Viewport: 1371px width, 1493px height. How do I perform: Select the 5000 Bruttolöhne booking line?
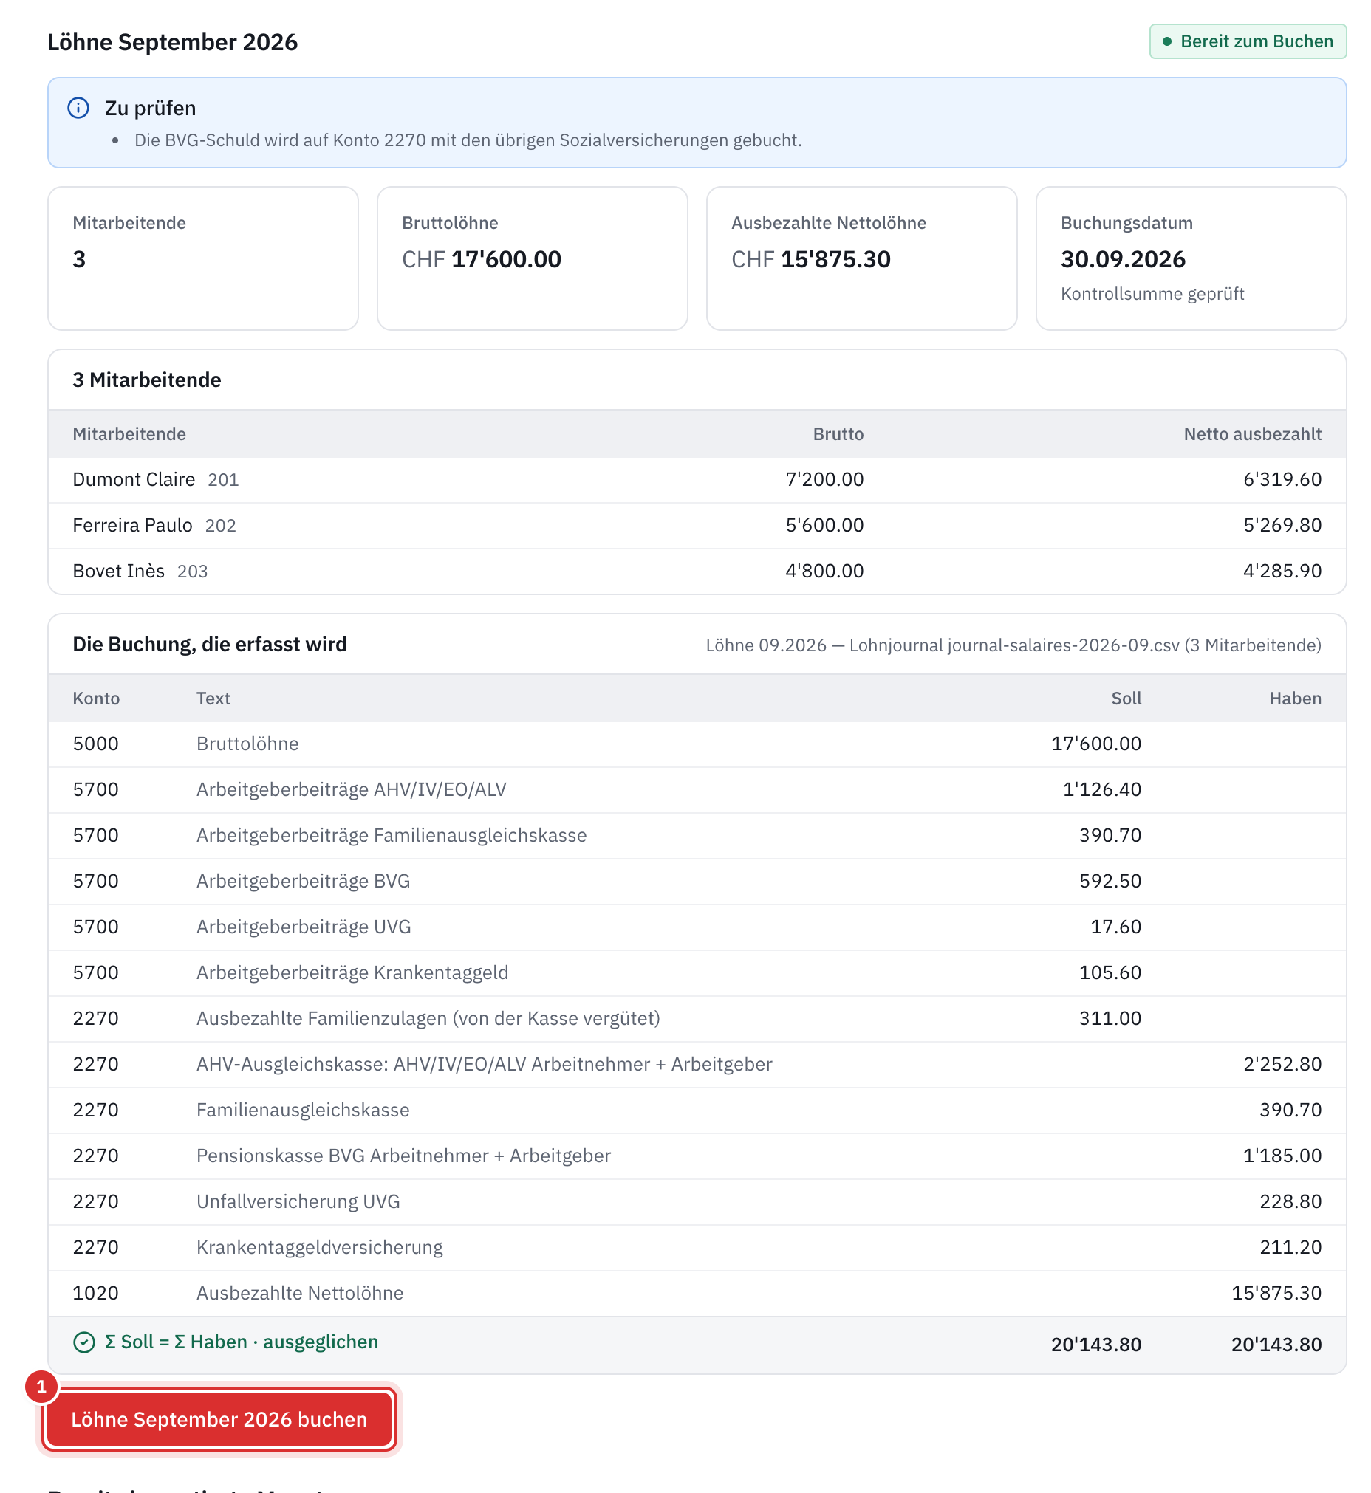coord(697,744)
